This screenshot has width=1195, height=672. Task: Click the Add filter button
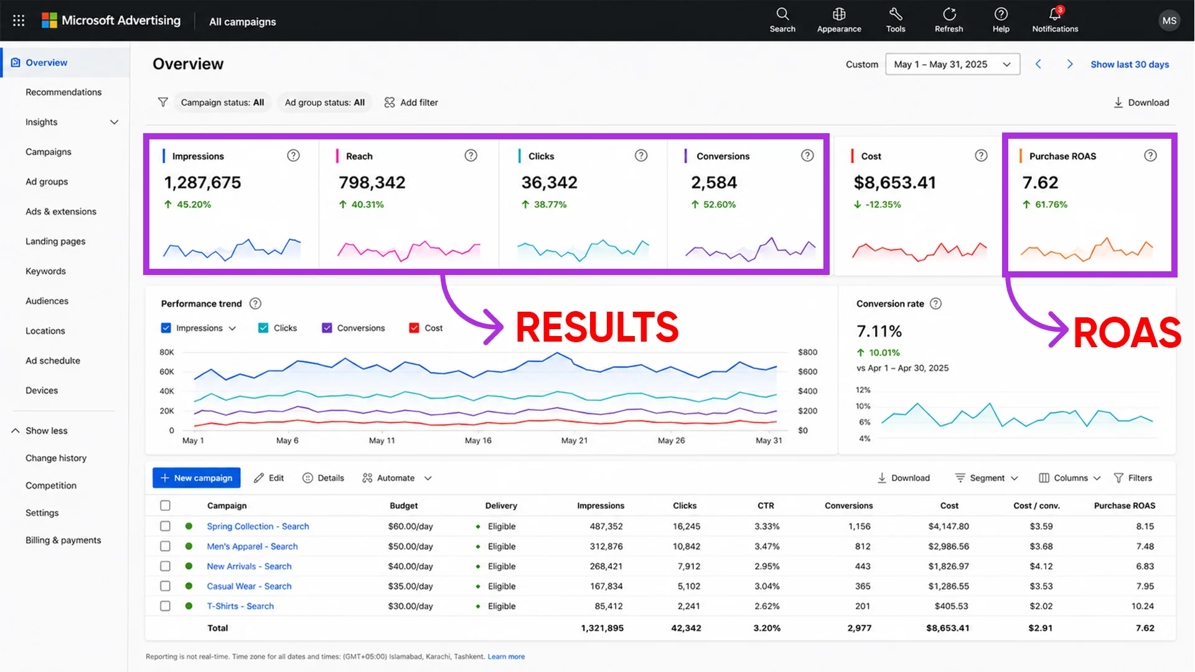(x=411, y=102)
